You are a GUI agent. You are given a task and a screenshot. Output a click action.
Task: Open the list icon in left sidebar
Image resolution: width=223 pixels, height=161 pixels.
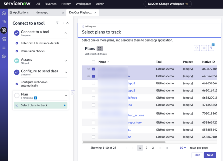click(4, 48)
